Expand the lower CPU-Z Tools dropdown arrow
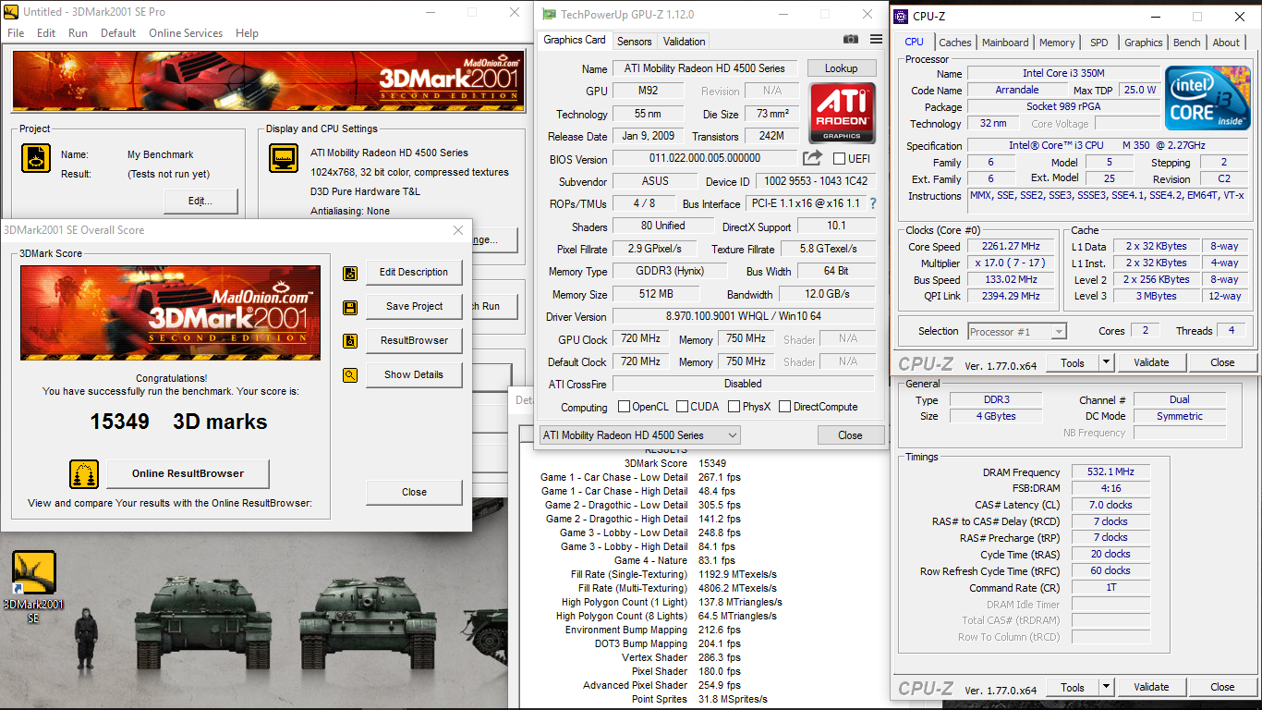The width and height of the screenshot is (1262, 710). pyautogui.click(x=1107, y=687)
